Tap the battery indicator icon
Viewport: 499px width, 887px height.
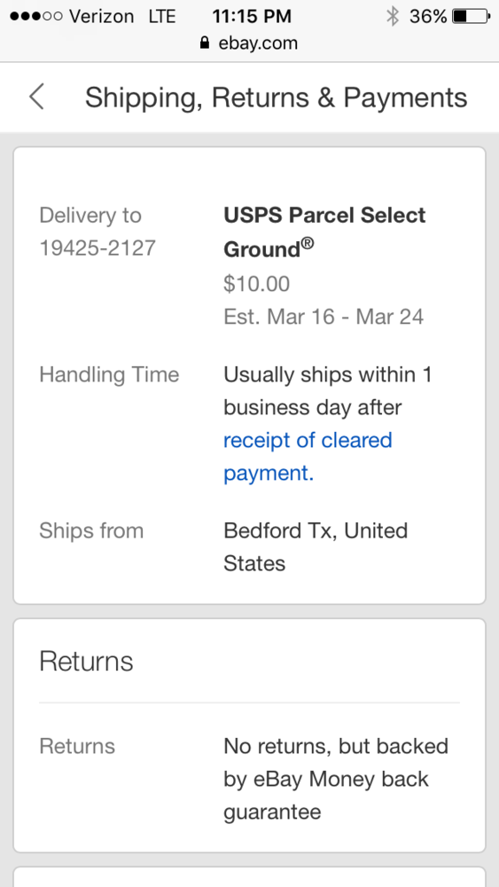pos(472,16)
